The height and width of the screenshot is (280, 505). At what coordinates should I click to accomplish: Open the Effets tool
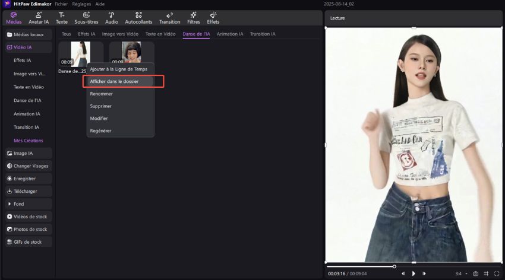tap(213, 18)
